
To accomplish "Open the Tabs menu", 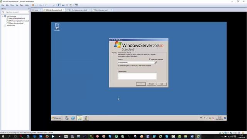I will (x=22, y=5).
